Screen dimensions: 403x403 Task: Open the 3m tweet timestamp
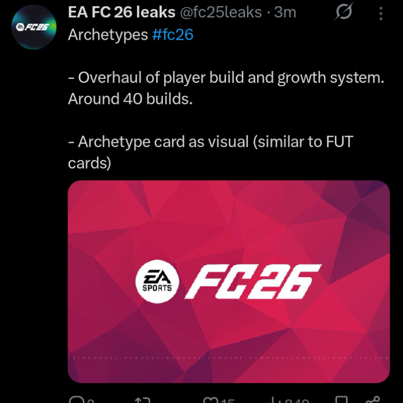coord(285,12)
